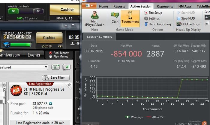Select Tournament game mode

pyautogui.click(x=130, y=19)
